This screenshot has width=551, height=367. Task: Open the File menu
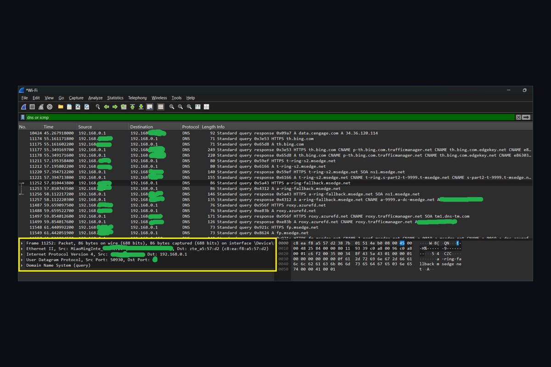(x=24, y=98)
